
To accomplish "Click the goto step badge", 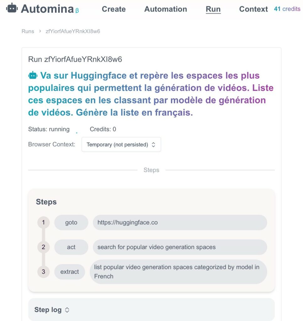I will point(71,223).
